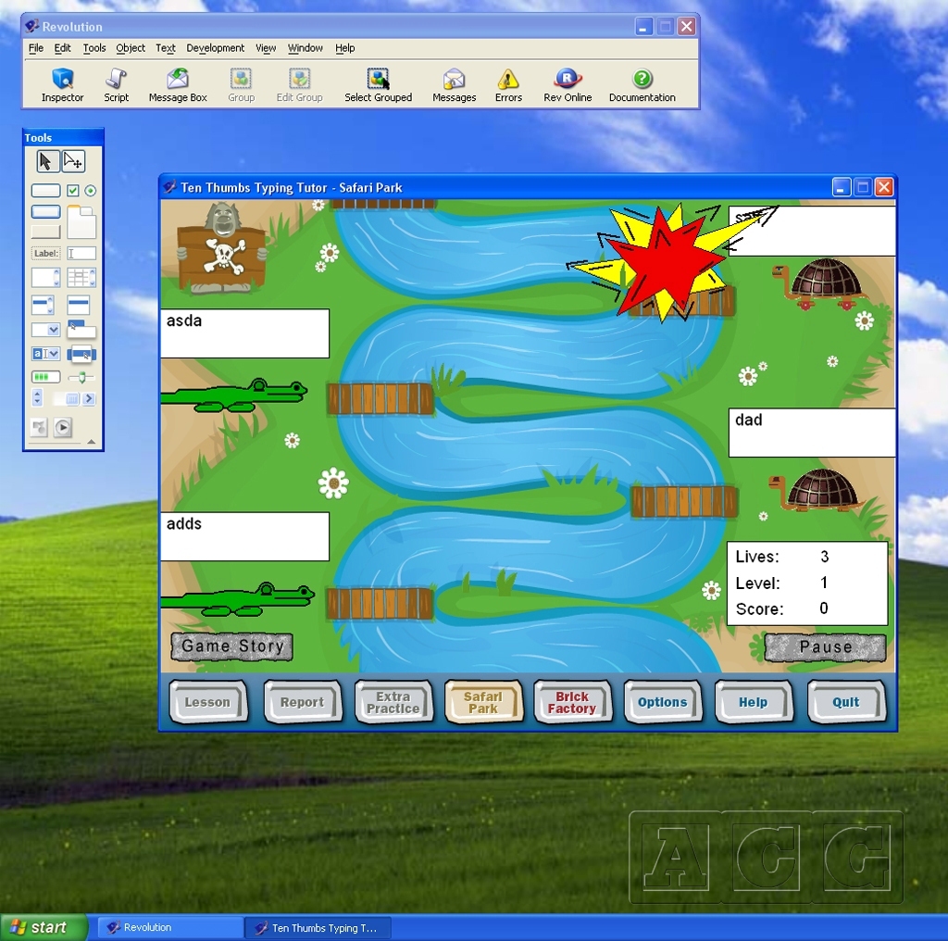Click the 'adds' word box
Viewport: 948px width, 941px height.
(244, 537)
